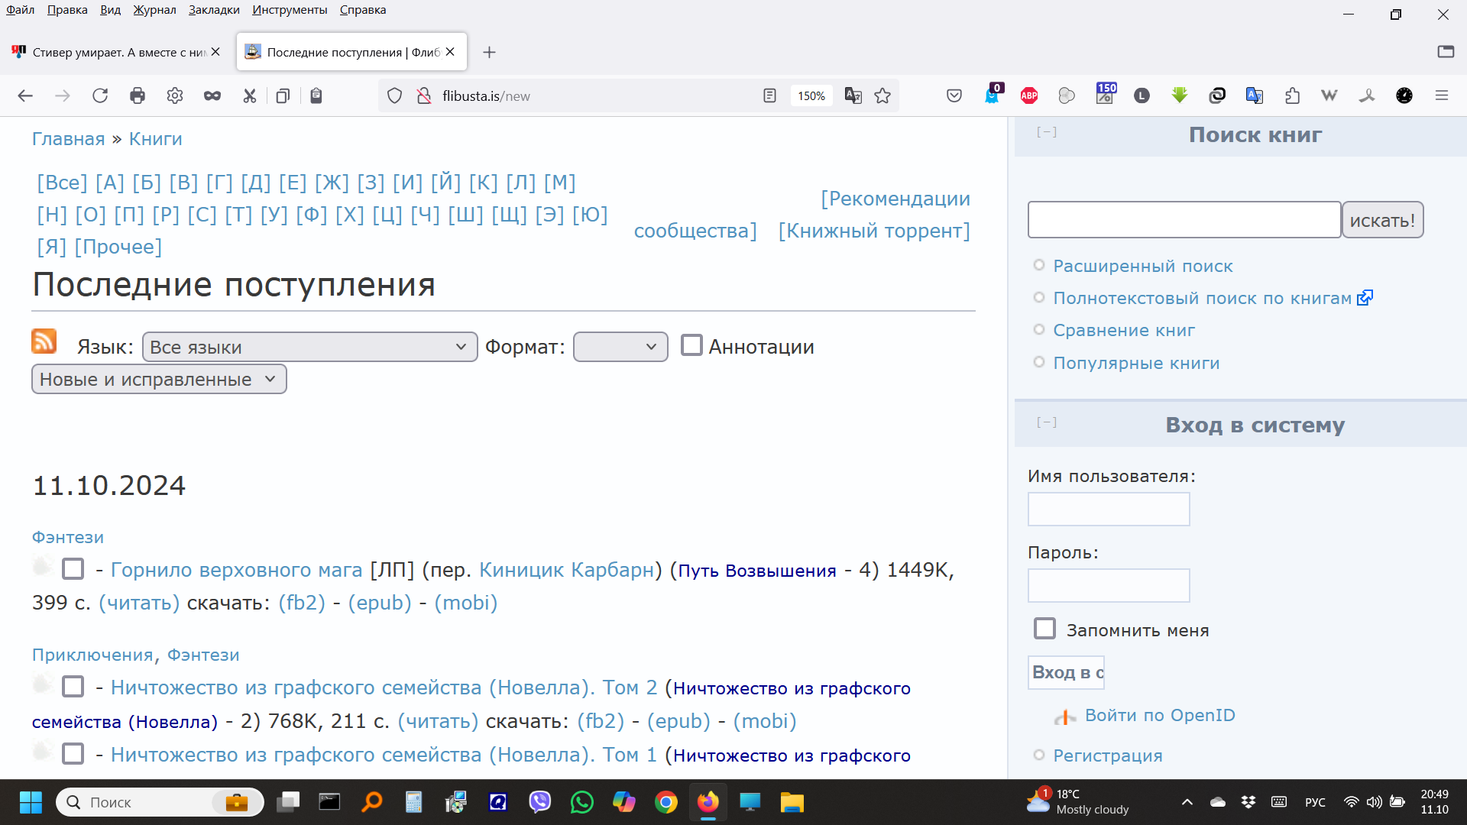Switch to the Стивер умирает tab

tap(115, 52)
